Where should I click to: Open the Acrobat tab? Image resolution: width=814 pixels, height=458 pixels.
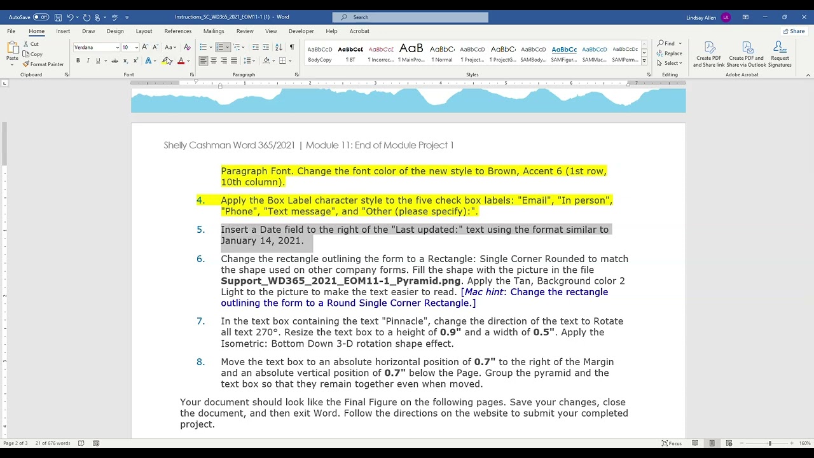359,31
